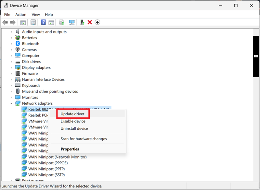
Task: Click the blue question mark Help toolbar icon
Action: click(x=44, y=22)
